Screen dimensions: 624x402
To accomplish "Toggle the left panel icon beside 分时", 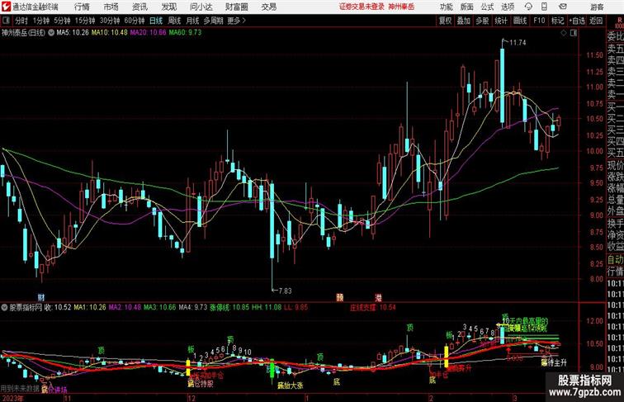I will point(6,21).
